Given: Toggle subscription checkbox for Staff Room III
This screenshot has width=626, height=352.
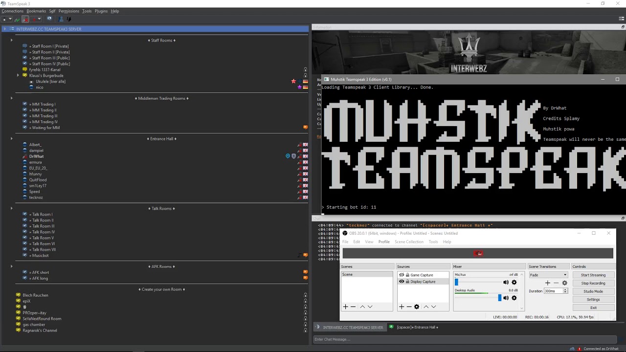Looking at the screenshot, I should pos(25,58).
